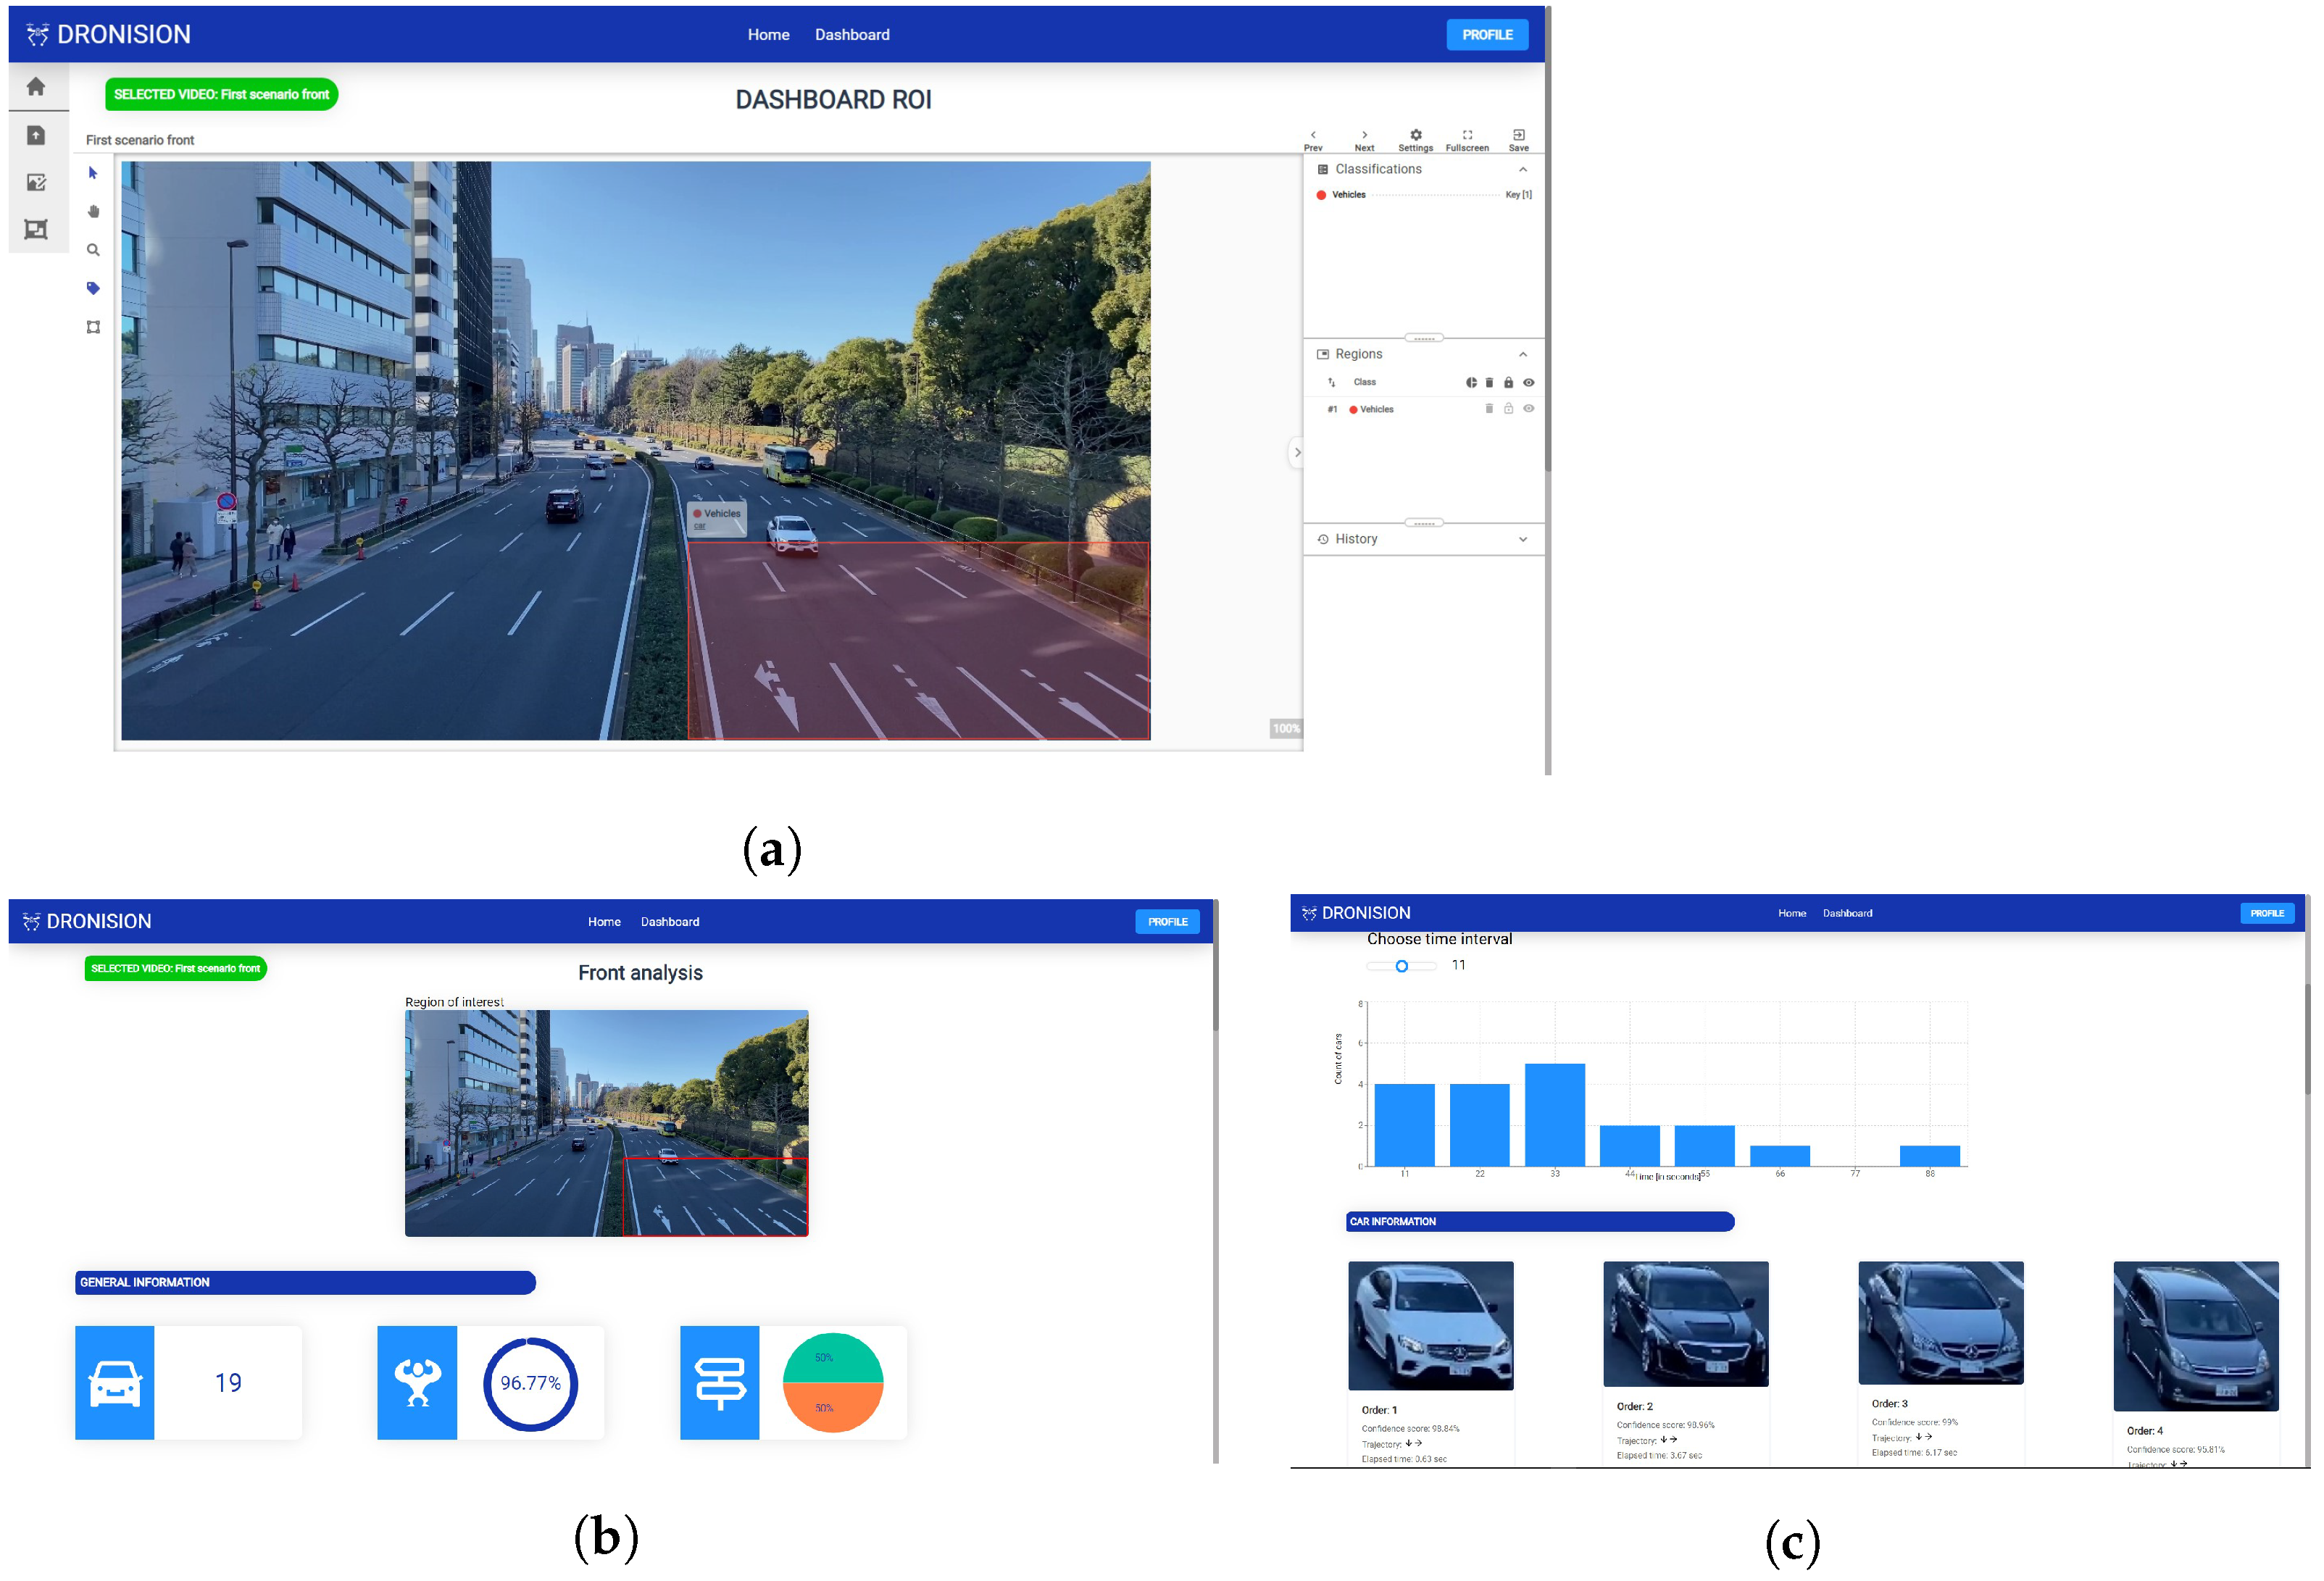Go to Home in top navigation
The height and width of the screenshot is (1581, 2324).
(768, 35)
